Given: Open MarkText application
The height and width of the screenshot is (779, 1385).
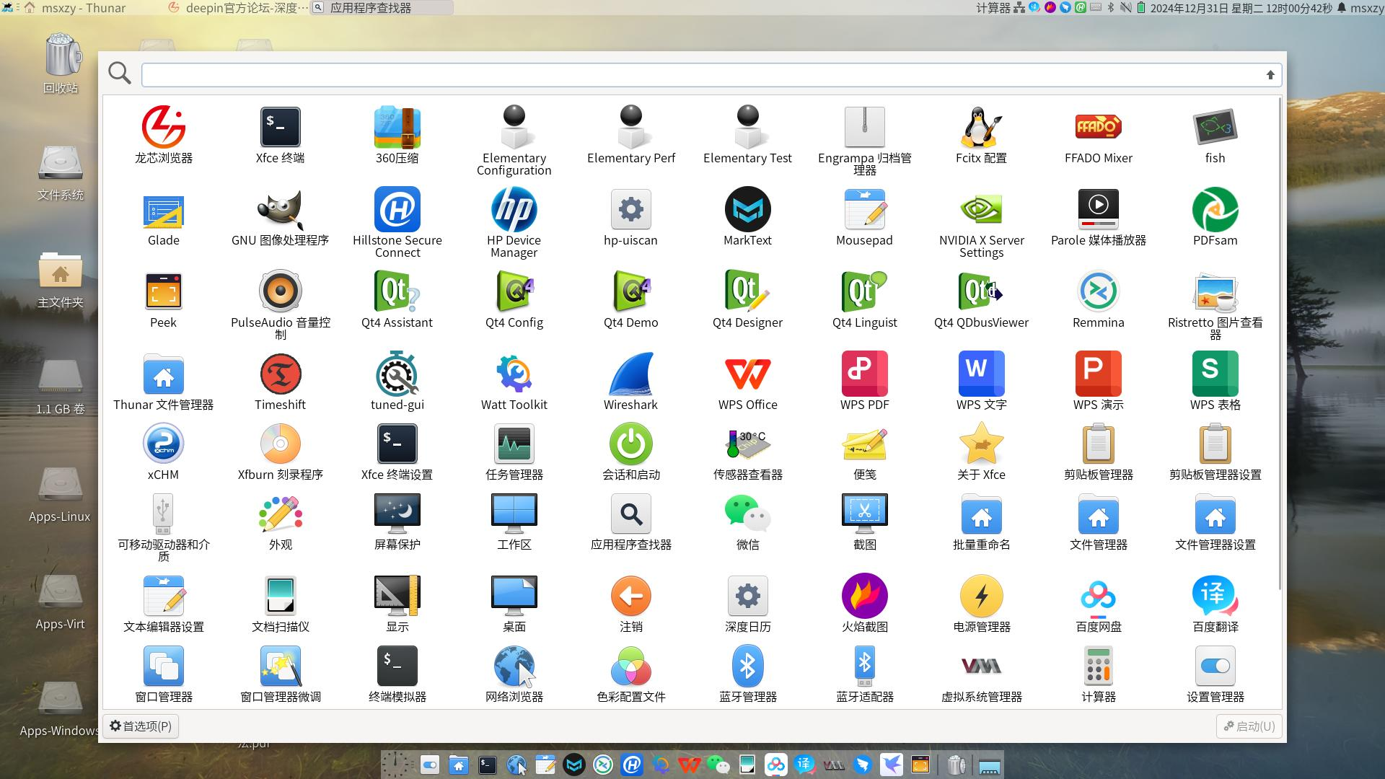Looking at the screenshot, I should [x=747, y=210].
